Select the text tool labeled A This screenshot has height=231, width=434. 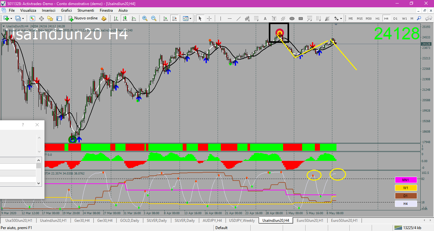[x=265, y=18]
